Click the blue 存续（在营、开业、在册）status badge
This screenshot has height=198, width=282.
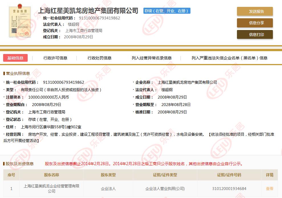pos(167,11)
